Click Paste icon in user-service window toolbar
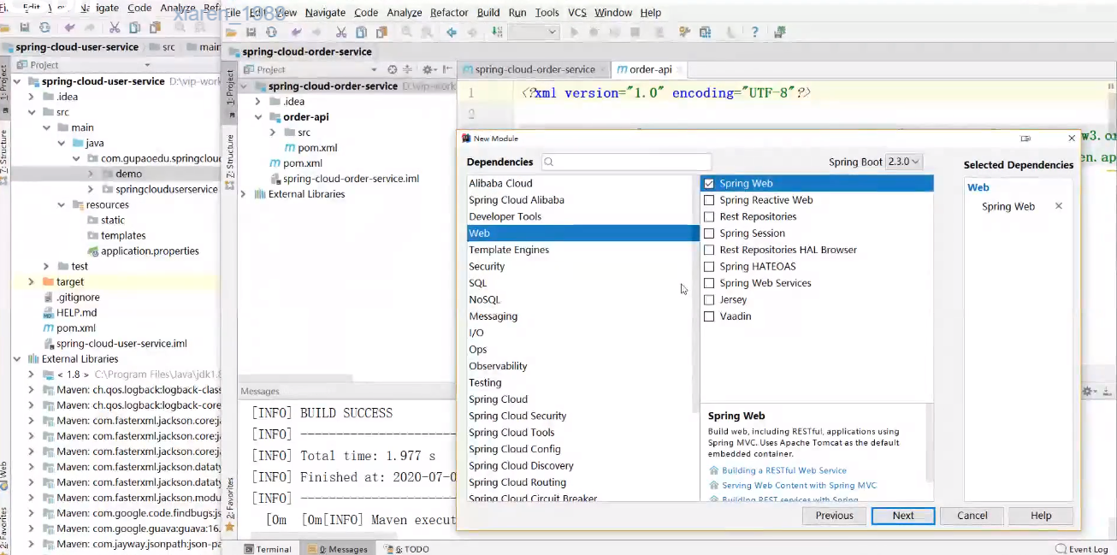 (x=156, y=27)
